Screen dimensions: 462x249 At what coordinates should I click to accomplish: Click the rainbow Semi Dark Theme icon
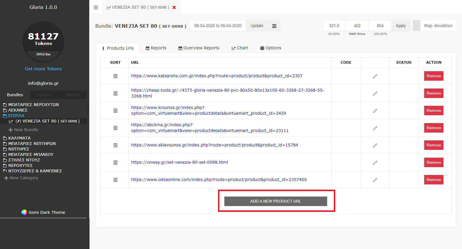point(24,212)
